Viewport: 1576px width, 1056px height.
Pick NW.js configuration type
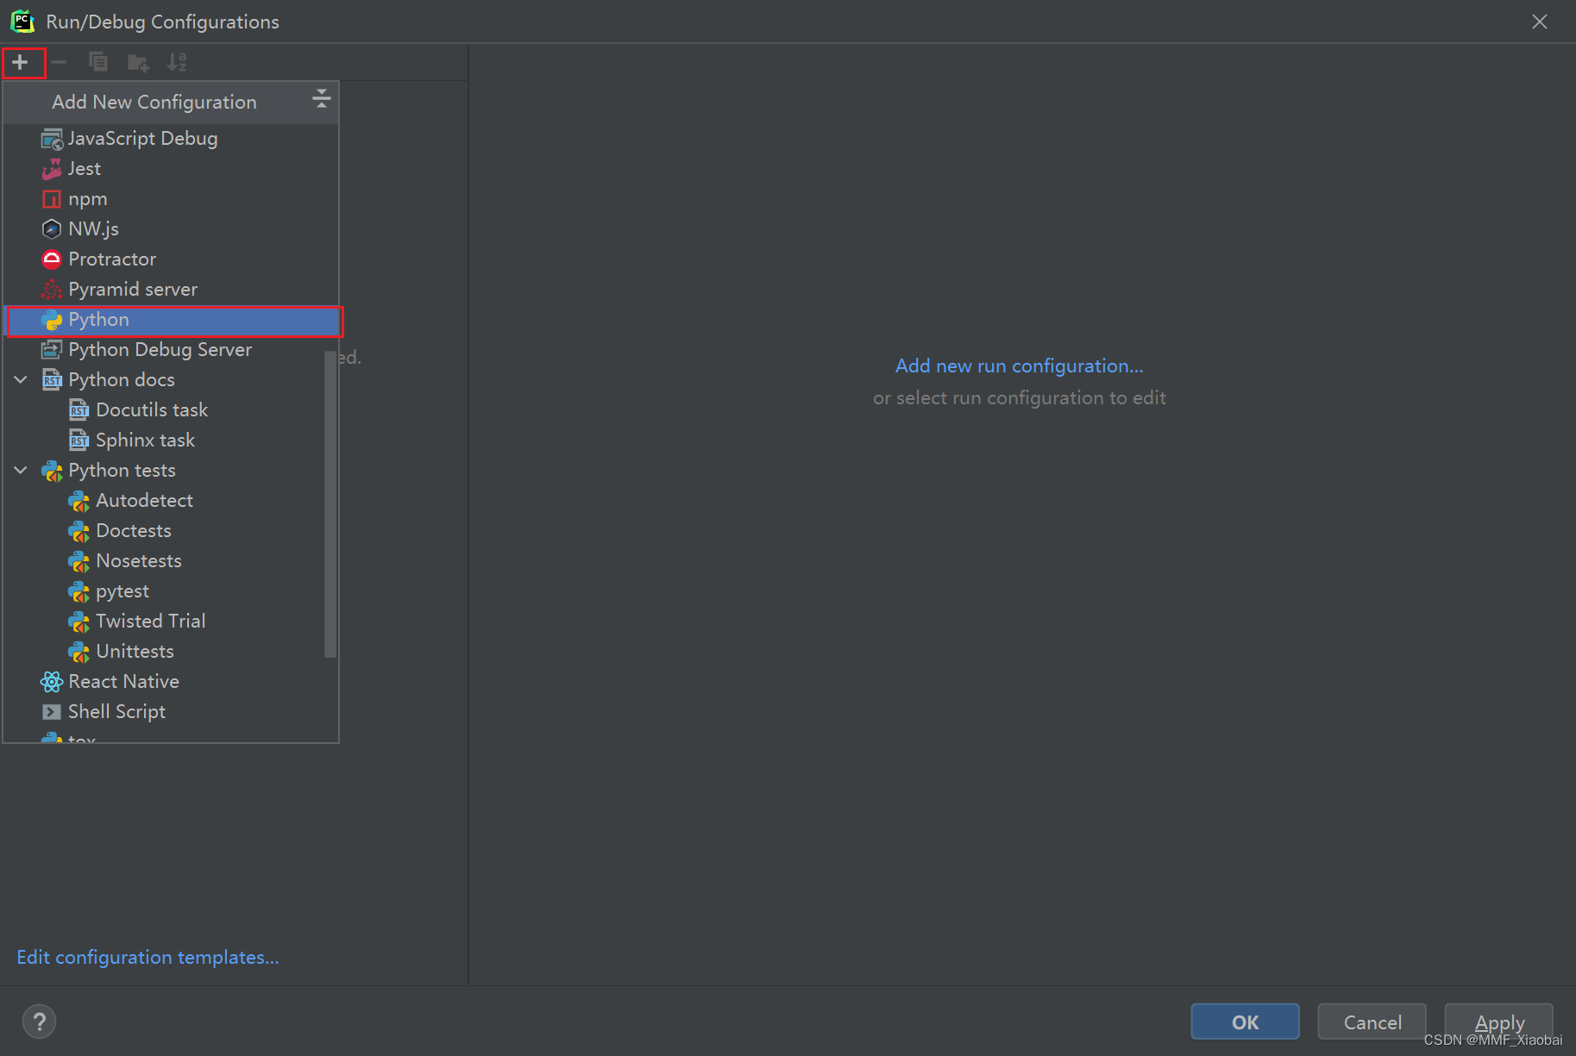(x=171, y=229)
